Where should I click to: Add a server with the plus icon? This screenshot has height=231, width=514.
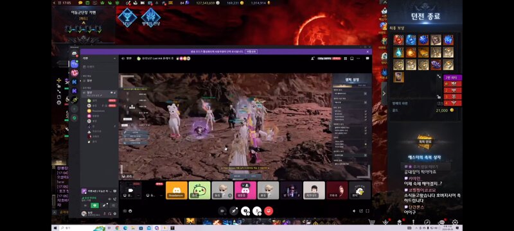click(75, 109)
